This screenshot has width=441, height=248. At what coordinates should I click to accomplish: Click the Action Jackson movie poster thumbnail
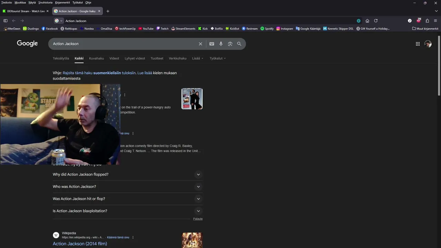pyautogui.click(x=192, y=99)
